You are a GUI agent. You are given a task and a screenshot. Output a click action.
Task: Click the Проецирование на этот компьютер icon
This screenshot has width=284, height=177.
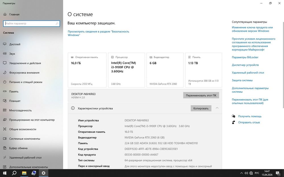pyautogui.click(x=5, y=120)
